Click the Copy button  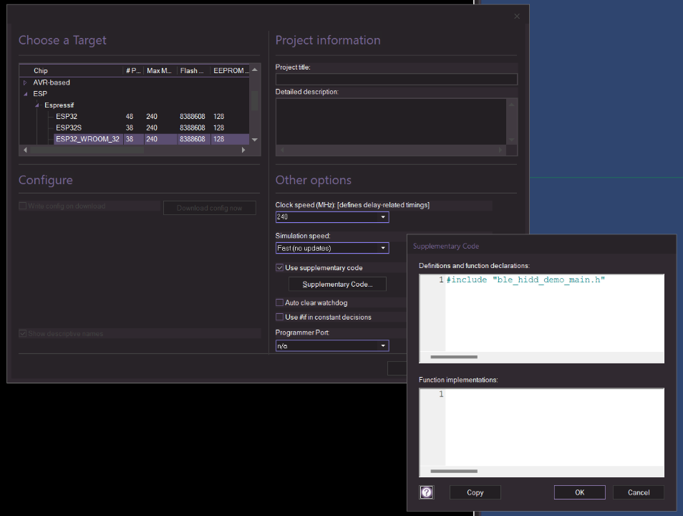pos(475,492)
